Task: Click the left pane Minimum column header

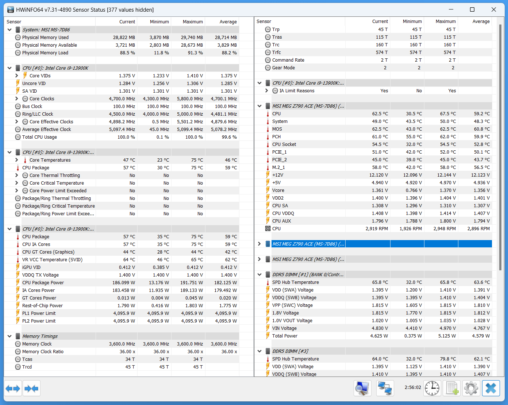Action: click(154, 22)
